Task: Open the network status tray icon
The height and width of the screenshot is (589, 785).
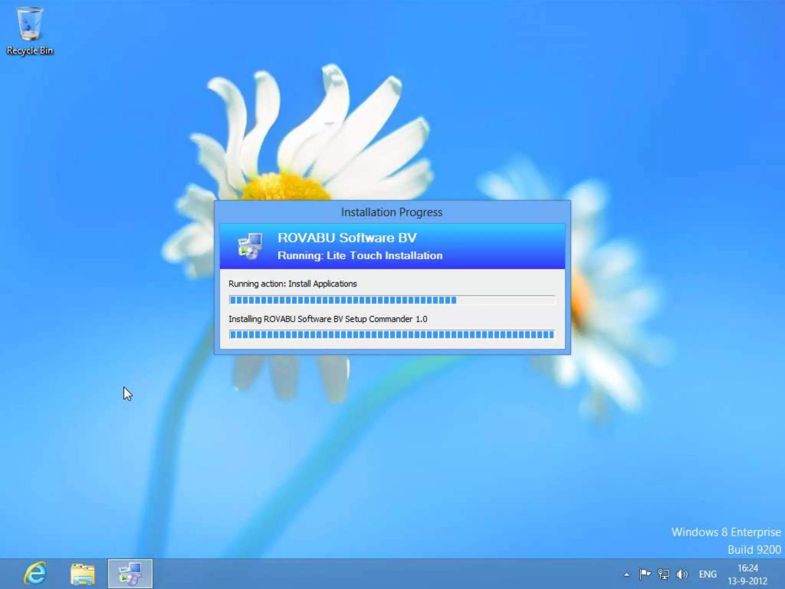Action: tap(663, 574)
